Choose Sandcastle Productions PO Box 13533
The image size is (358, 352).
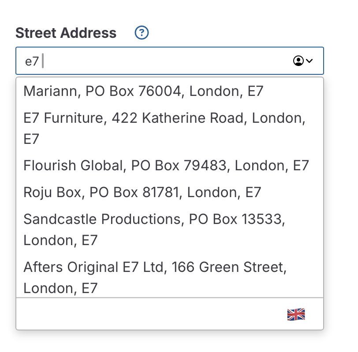(154, 229)
